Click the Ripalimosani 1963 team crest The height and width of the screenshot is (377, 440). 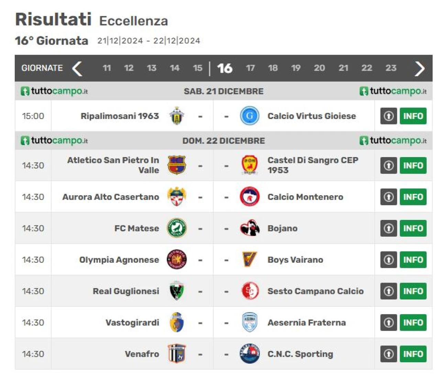tap(177, 116)
